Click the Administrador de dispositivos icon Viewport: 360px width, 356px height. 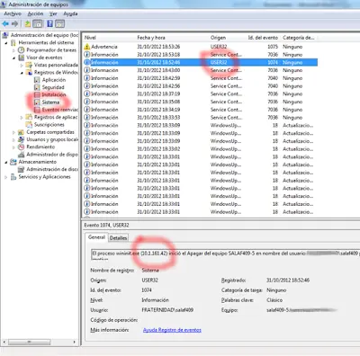point(22,155)
